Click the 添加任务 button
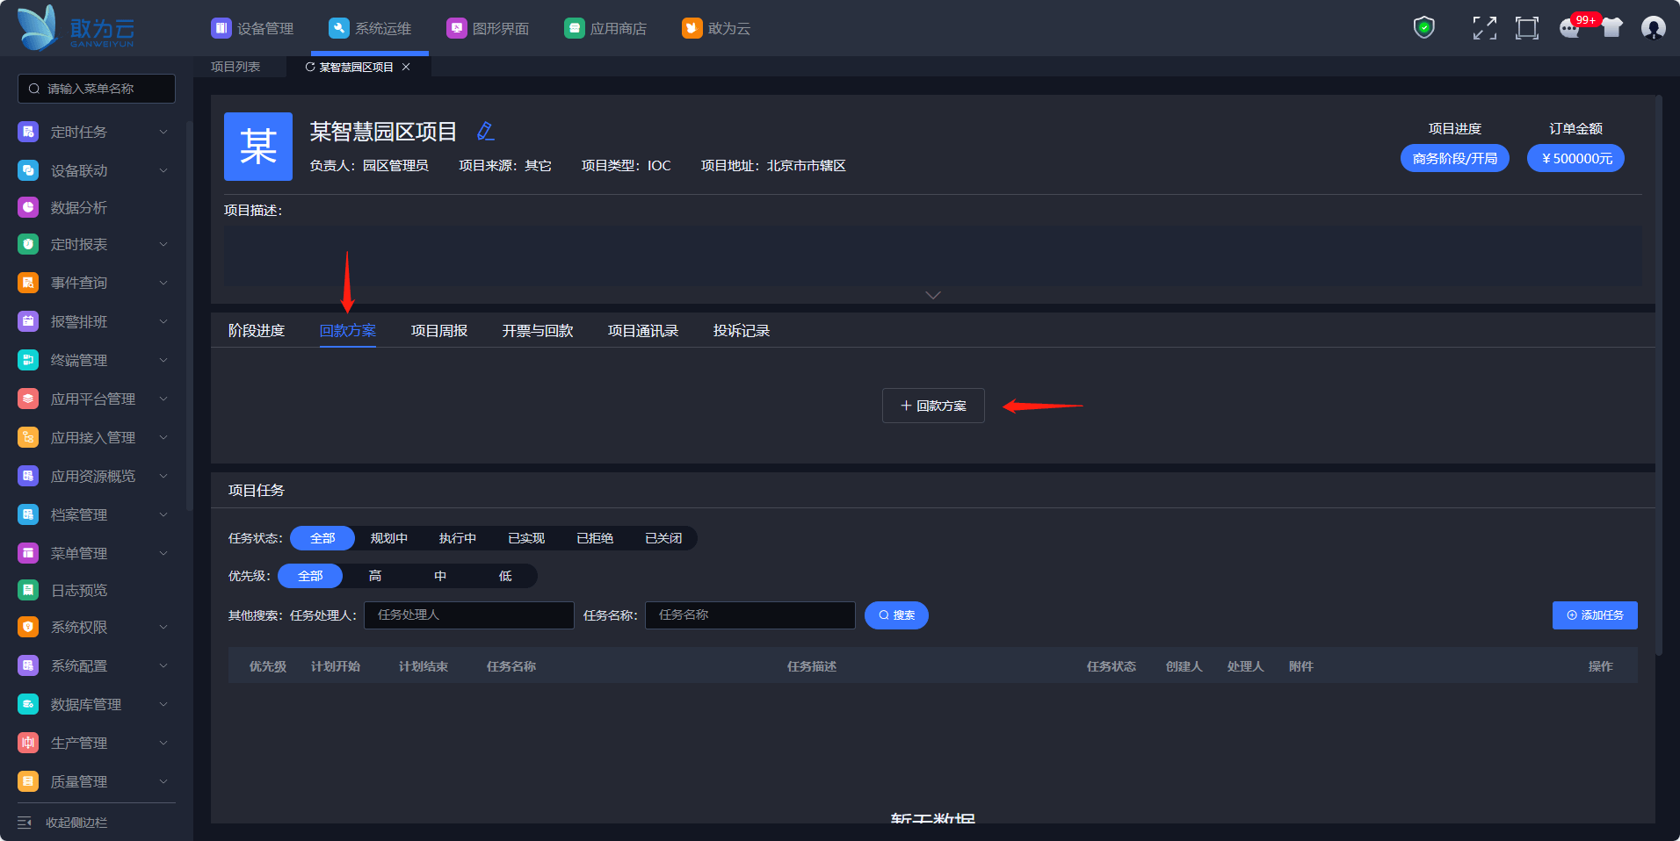Viewport: 1680px width, 841px height. click(1595, 615)
